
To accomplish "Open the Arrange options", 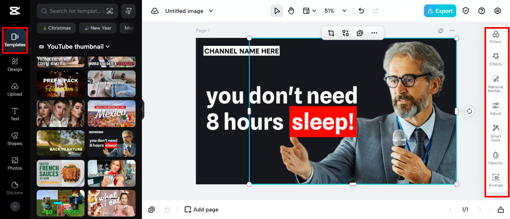I will [x=496, y=180].
